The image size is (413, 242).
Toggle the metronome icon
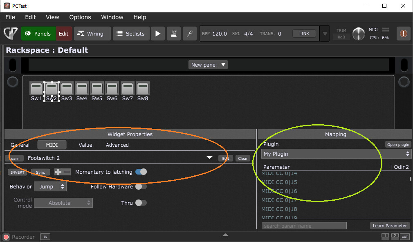tap(173, 34)
